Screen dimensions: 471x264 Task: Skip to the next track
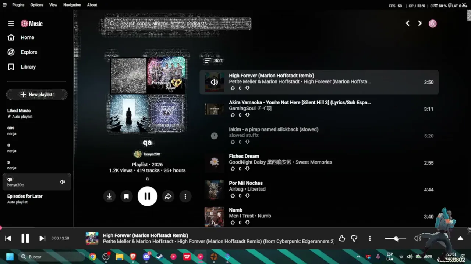pos(42,238)
